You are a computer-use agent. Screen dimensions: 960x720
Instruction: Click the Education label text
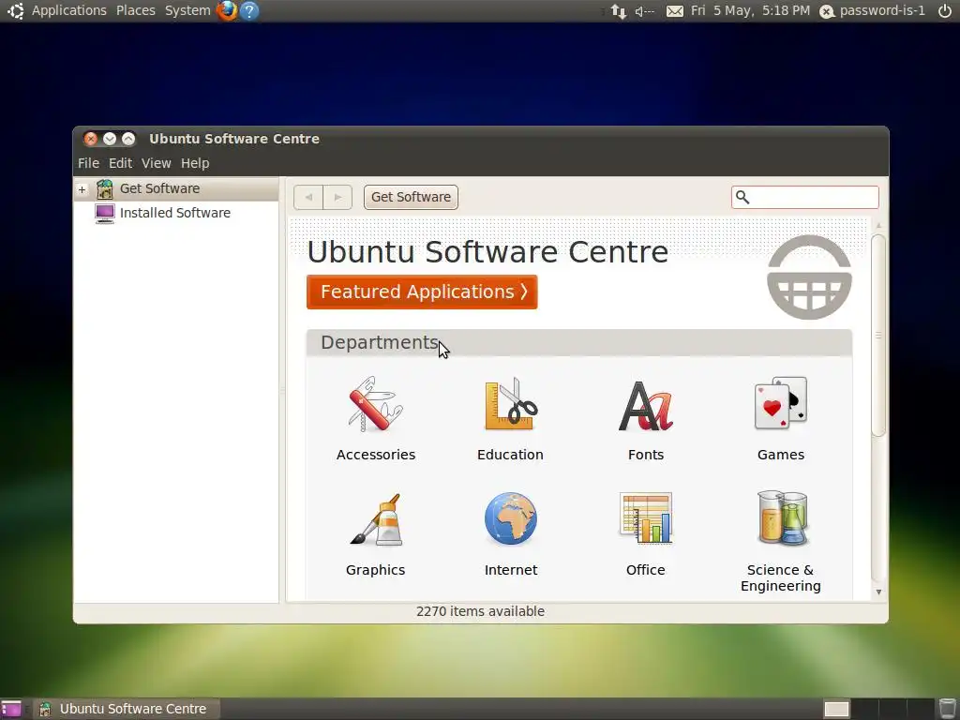(511, 455)
